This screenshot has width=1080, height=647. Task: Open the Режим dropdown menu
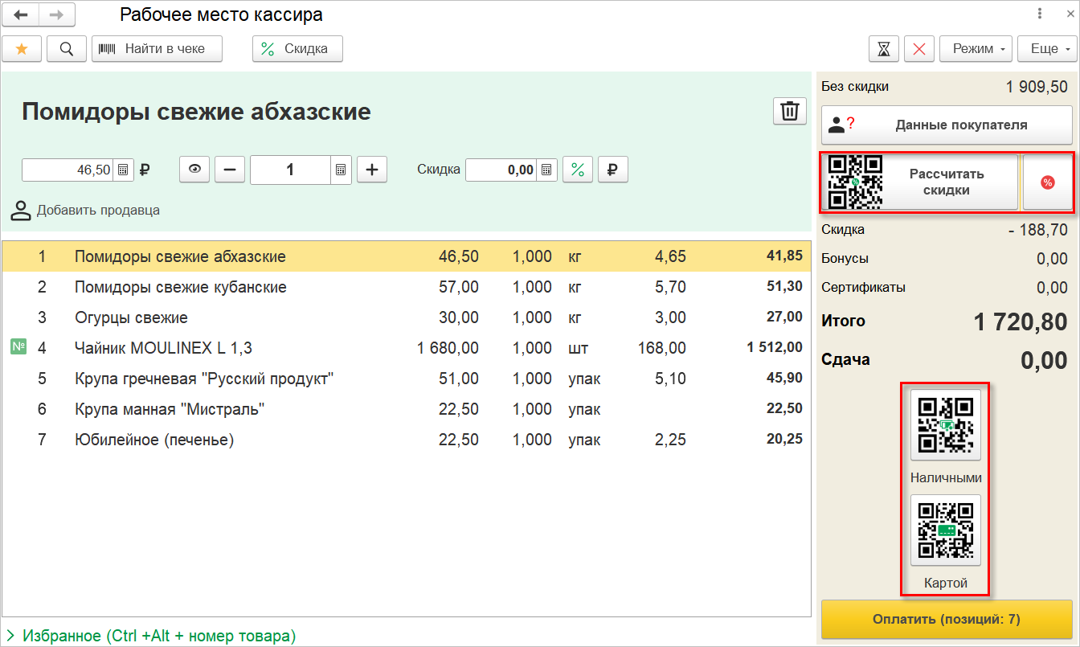tap(976, 49)
